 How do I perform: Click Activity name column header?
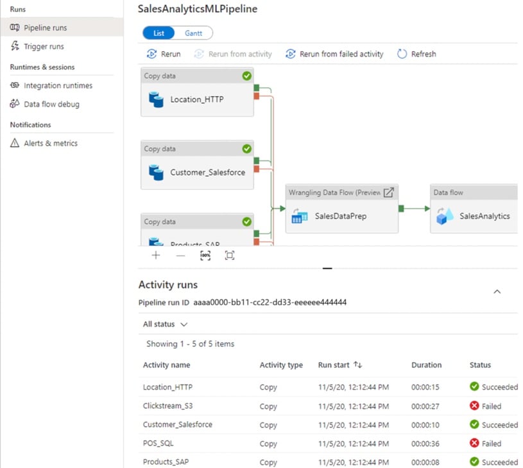point(166,365)
